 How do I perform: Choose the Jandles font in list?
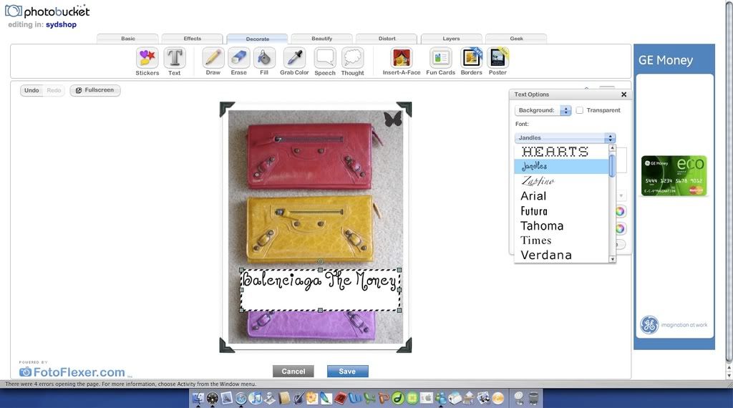561,166
